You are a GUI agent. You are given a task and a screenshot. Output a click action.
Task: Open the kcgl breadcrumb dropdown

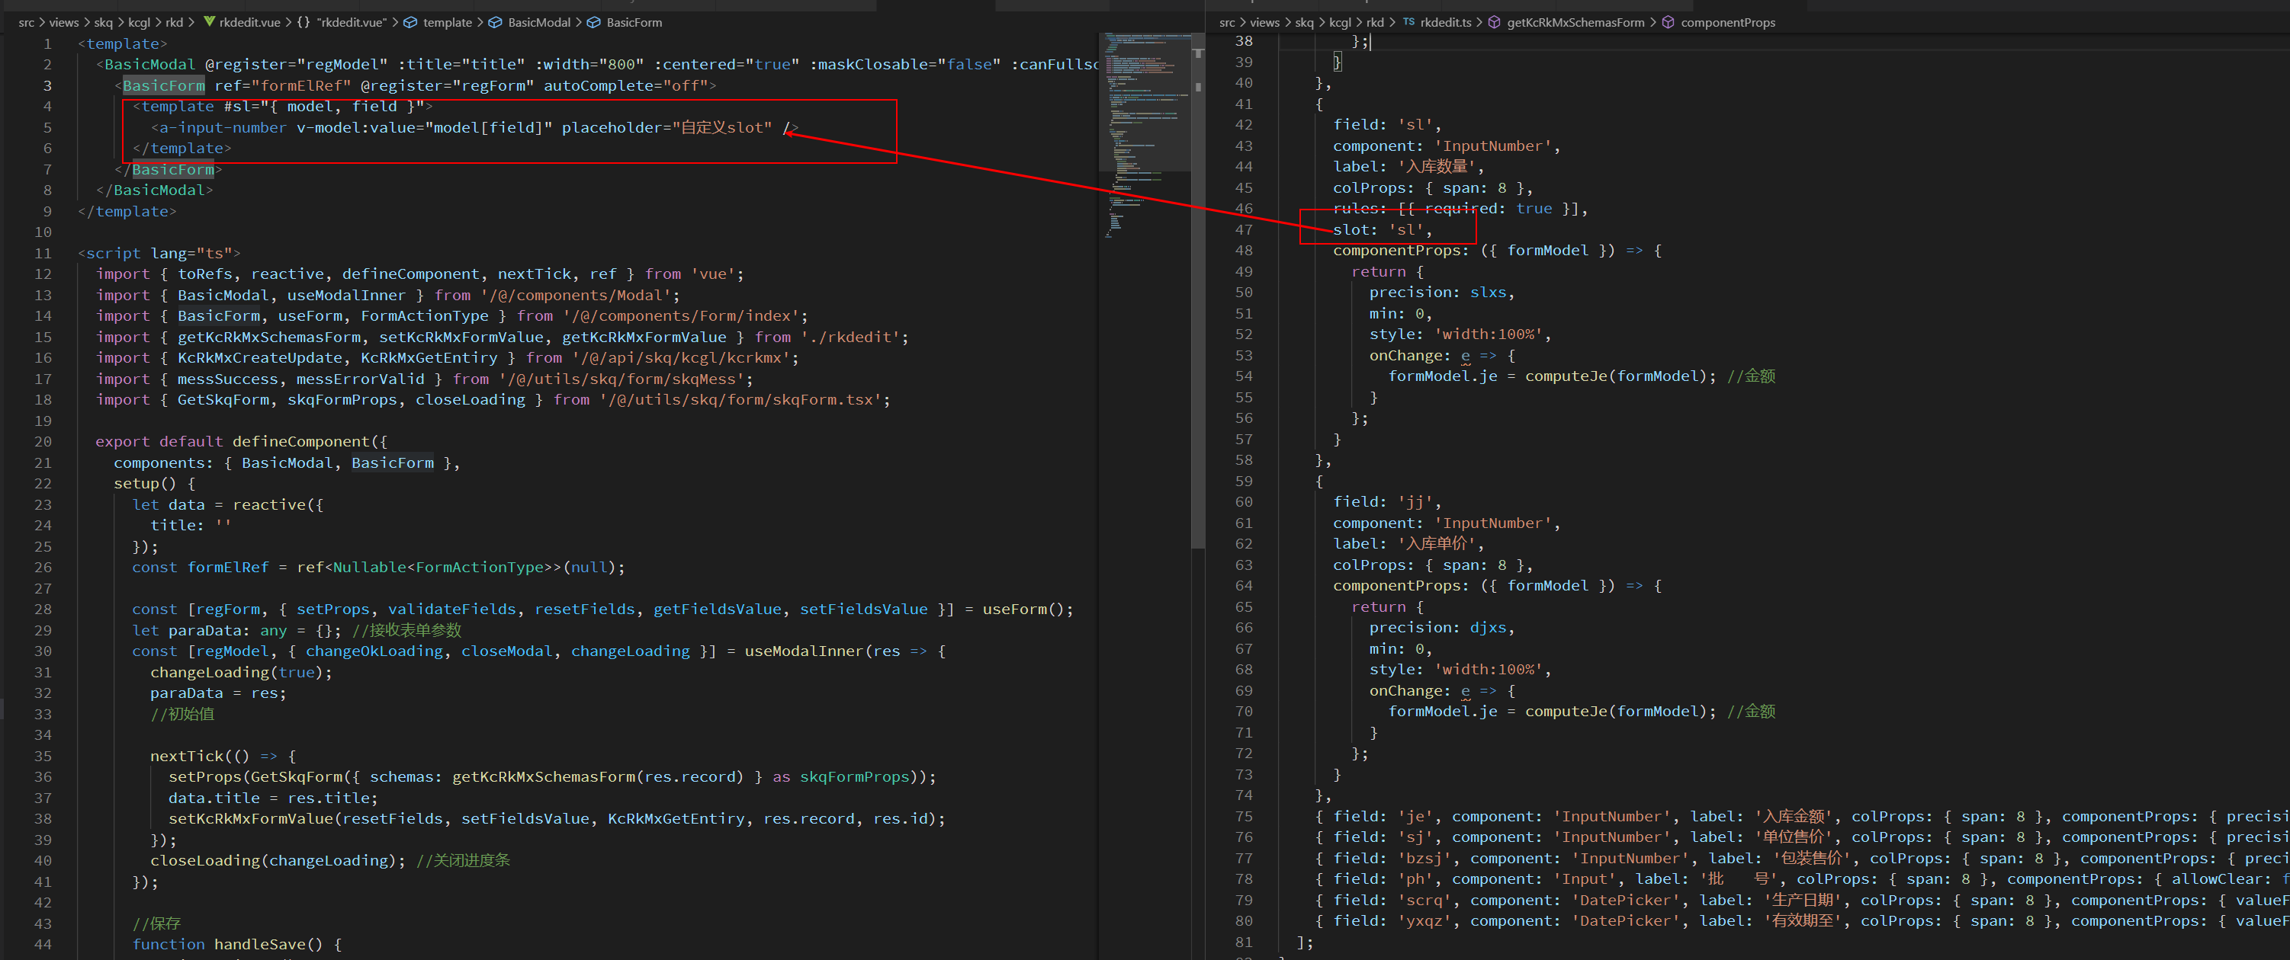(139, 22)
